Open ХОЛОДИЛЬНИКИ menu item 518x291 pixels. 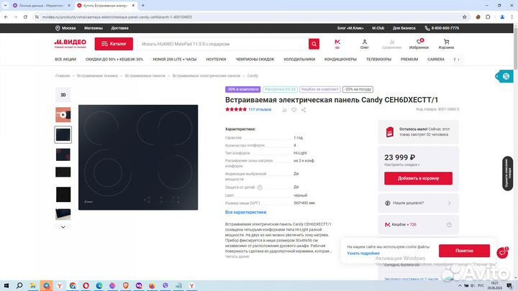point(299,60)
